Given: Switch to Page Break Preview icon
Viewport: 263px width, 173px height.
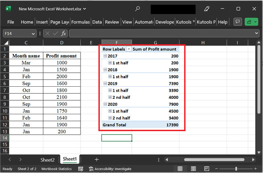Looking at the screenshot, I should [206, 169].
